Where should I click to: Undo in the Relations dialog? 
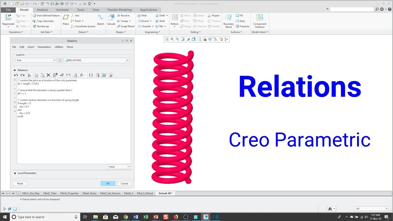tap(16, 75)
